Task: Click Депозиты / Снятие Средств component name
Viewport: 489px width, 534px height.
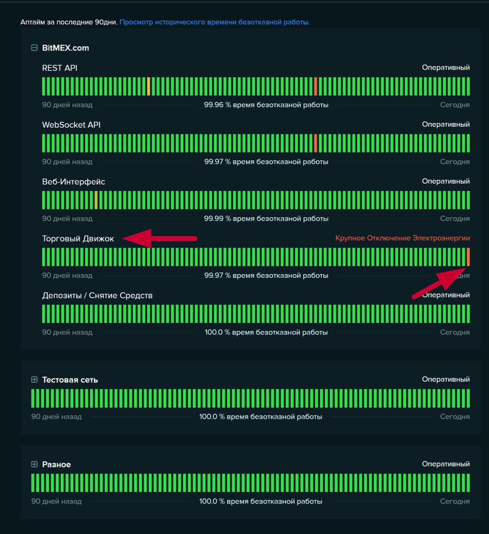Action: (97, 295)
